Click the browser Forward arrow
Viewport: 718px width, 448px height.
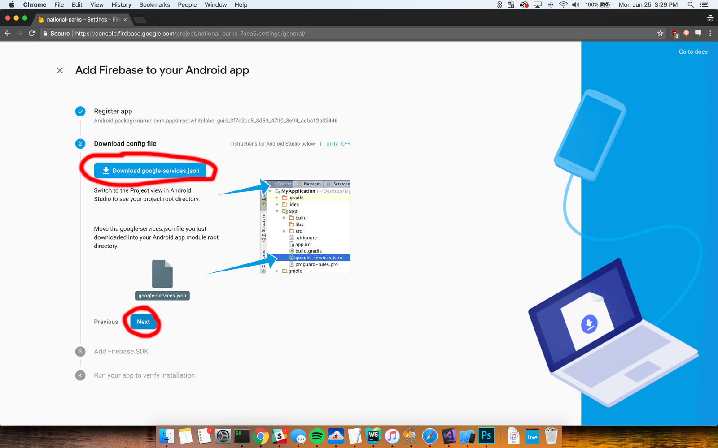click(19, 33)
